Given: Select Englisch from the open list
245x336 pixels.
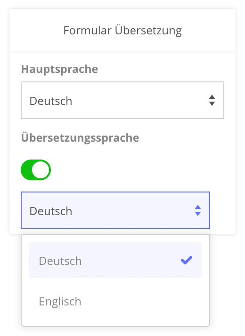Looking at the screenshot, I should (x=115, y=301).
